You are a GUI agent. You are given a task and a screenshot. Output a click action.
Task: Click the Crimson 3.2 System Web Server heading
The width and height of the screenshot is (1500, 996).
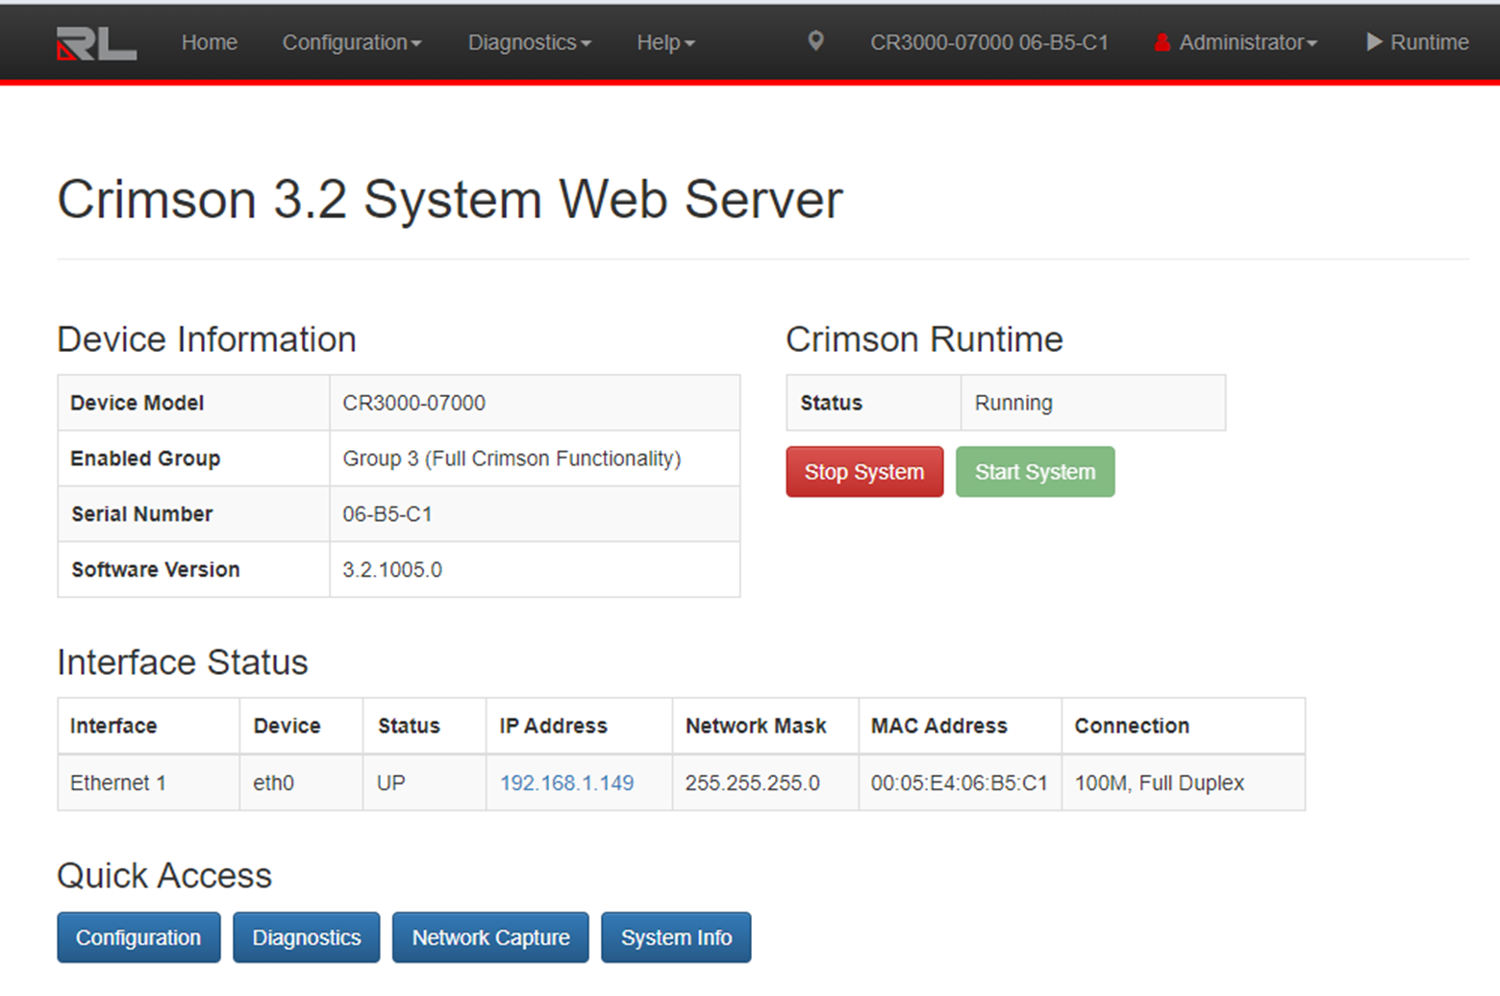point(450,200)
